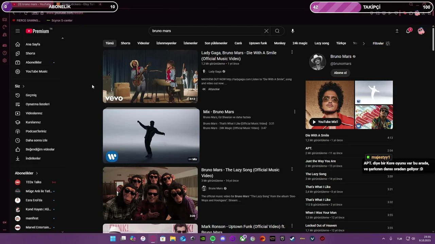Select the İzlenmeyenler filter chip

click(167, 43)
